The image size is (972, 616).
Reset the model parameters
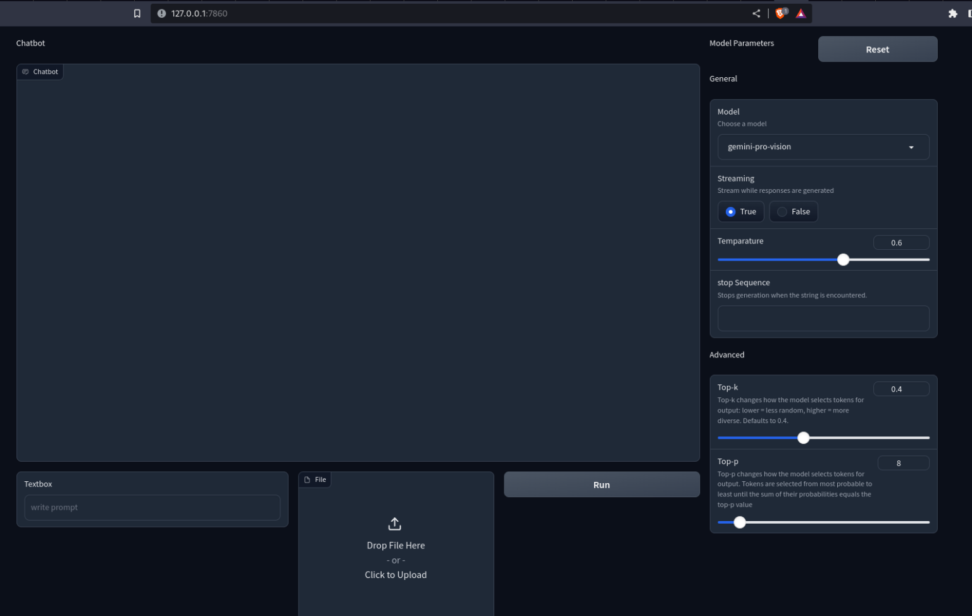[x=877, y=49]
